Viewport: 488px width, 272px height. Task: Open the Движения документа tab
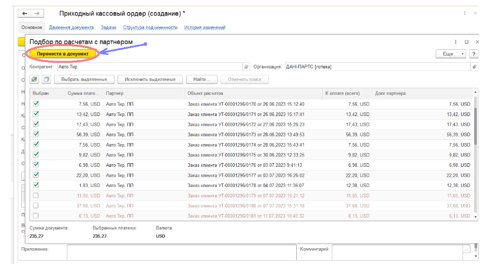click(71, 27)
